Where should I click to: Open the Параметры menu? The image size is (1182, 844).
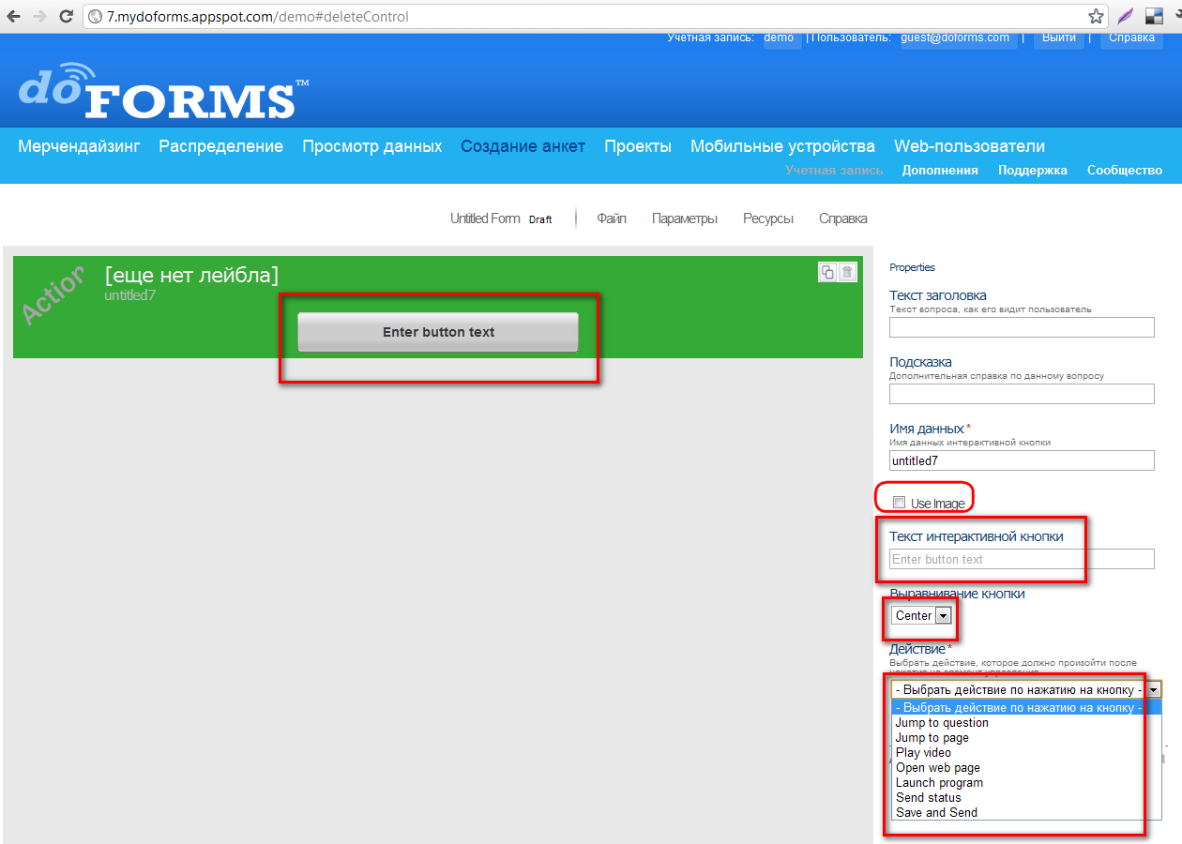(x=685, y=219)
